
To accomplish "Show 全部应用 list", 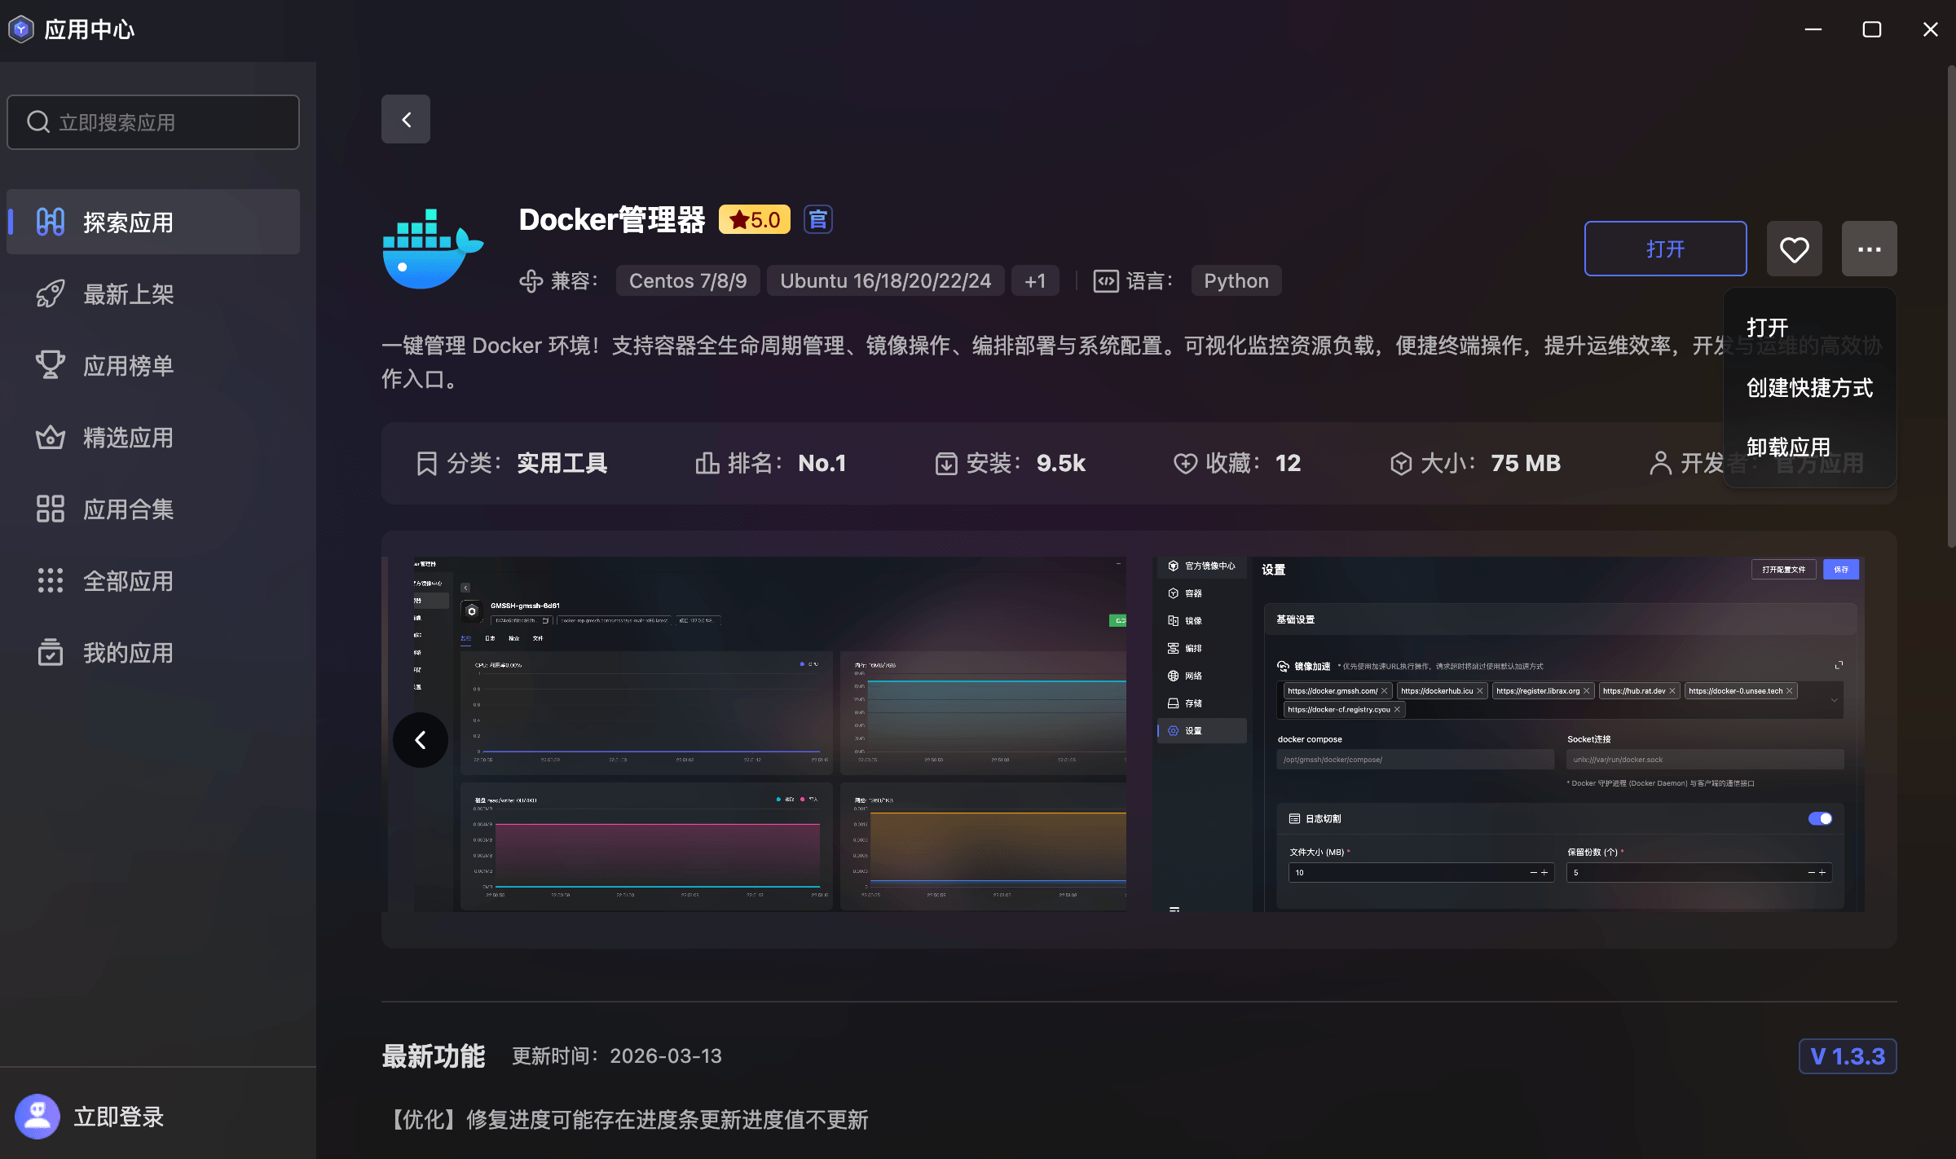I will [x=153, y=580].
